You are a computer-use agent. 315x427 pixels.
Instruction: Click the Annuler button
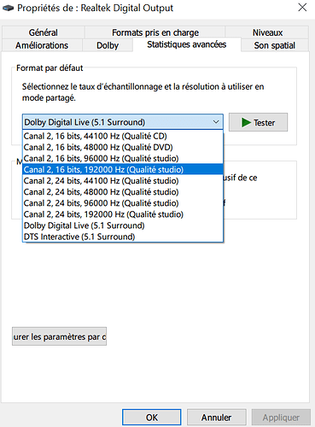[x=216, y=418]
